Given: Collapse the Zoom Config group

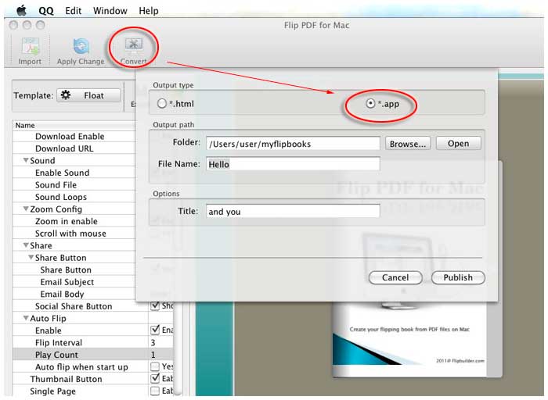Looking at the screenshot, I should coord(26,209).
